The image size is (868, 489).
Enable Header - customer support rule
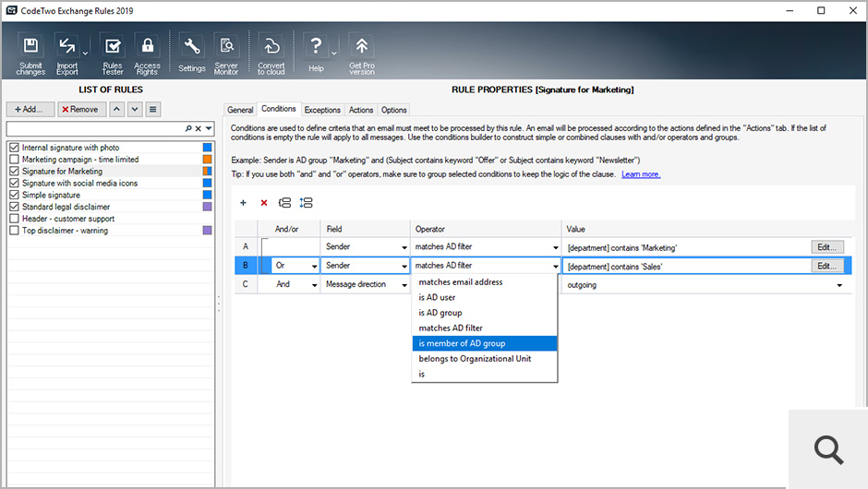[15, 219]
